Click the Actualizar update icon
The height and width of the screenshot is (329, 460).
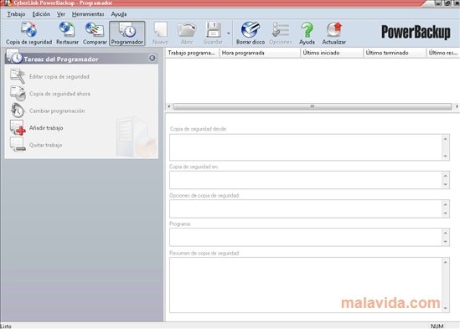click(x=333, y=33)
